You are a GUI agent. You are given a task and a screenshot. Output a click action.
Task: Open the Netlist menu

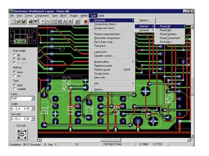point(84,16)
